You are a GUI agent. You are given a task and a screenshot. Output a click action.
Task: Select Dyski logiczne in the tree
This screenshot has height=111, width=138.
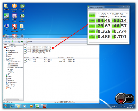(14, 64)
